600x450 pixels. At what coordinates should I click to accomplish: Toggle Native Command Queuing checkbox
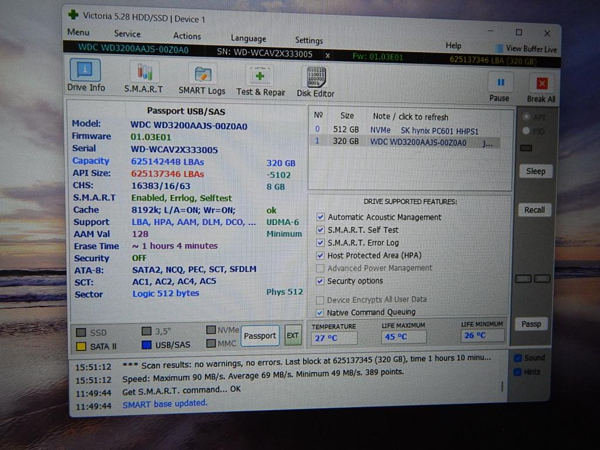[x=320, y=312]
